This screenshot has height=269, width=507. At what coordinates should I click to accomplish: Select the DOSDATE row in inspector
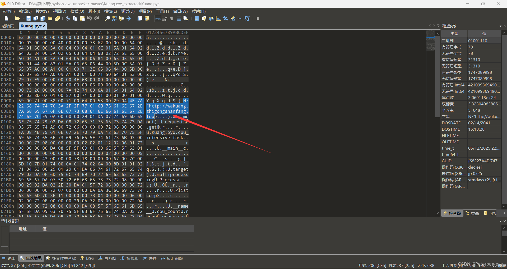471,123
